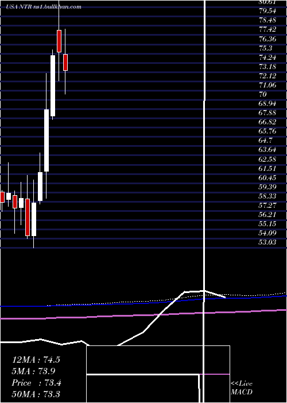Viewport: 287px width, 403px height.
Task: Click the 70 price axis label
Action: (263, 94)
